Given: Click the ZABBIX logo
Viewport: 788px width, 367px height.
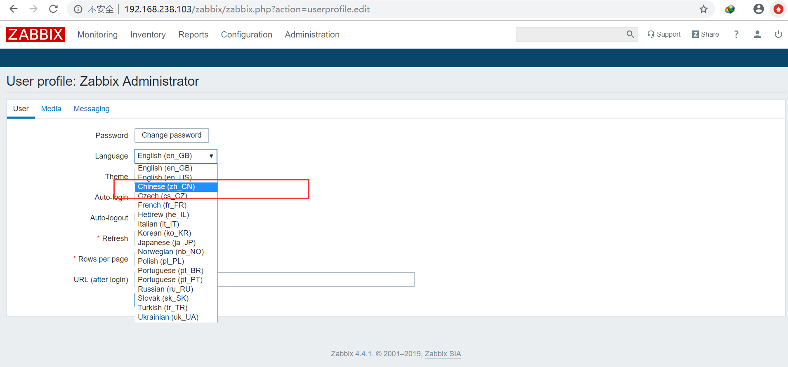Looking at the screenshot, I should (35, 35).
